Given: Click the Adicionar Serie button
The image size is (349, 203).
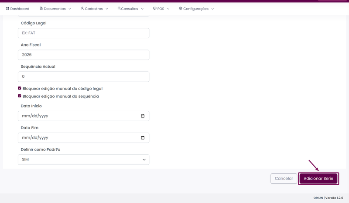Looking at the screenshot, I should (318, 179).
